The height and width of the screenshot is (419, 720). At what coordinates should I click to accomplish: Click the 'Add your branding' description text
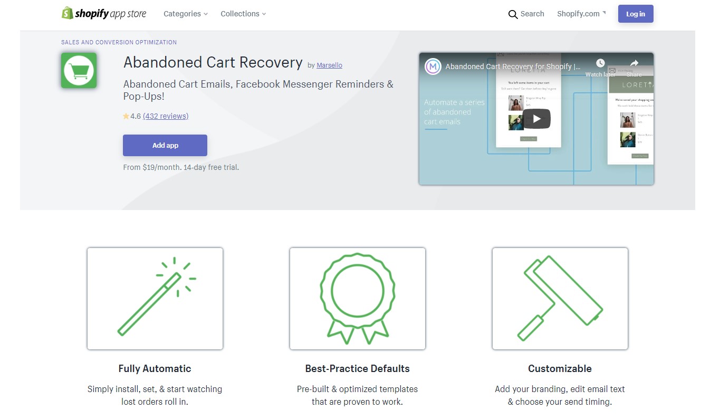[560, 395]
